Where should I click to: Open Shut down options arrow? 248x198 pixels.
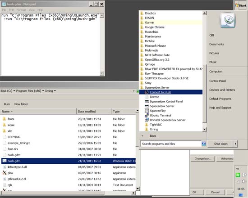(236, 144)
